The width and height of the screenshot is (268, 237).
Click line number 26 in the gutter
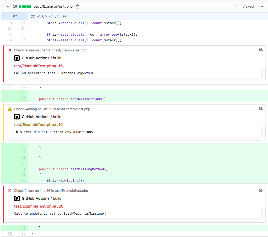(x=23, y=180)
